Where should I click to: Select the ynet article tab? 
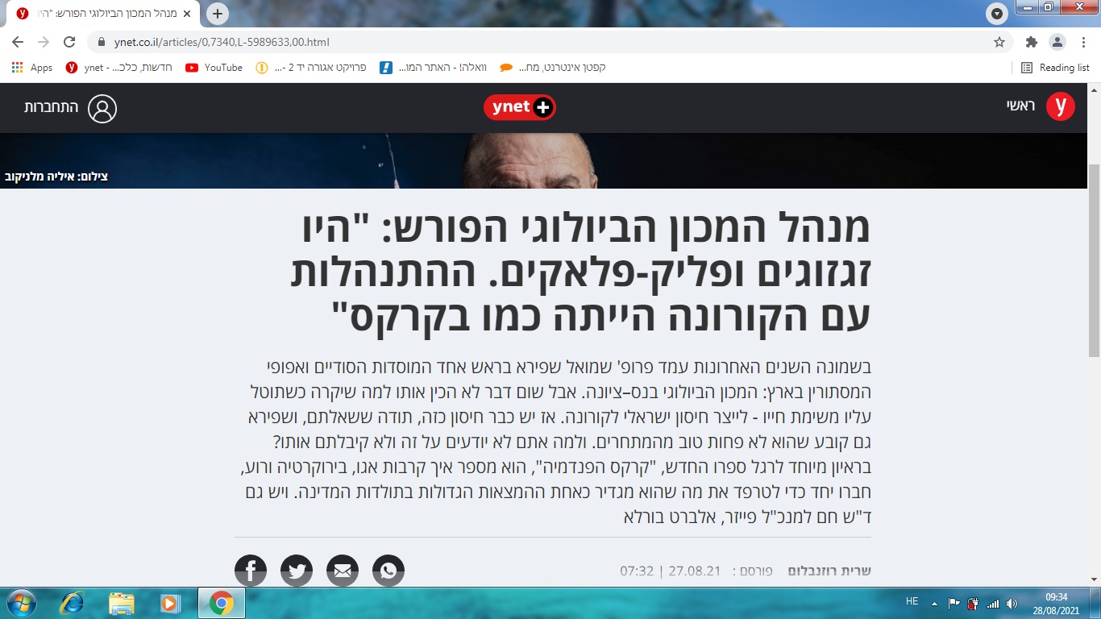[x=101, y=14]
